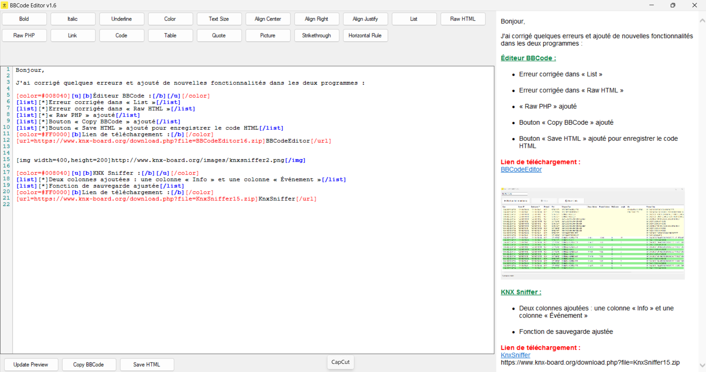Insert a Code block tag
Viewport: 706px width, 372px height.
click(x=122, y=36)
